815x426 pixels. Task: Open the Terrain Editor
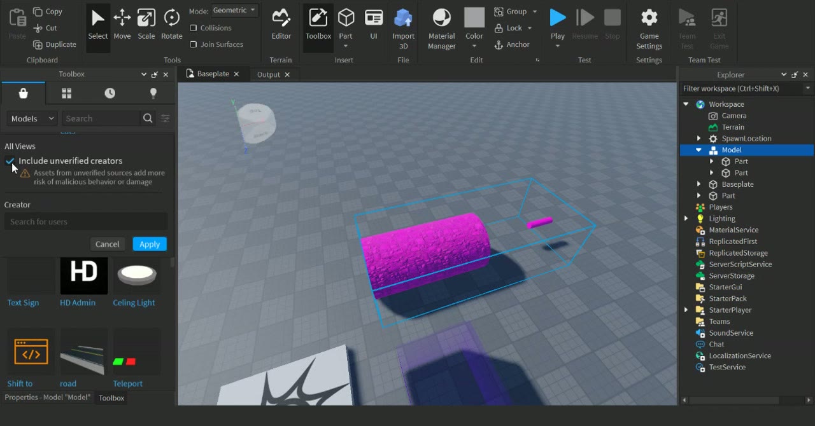tap(281, 24)
